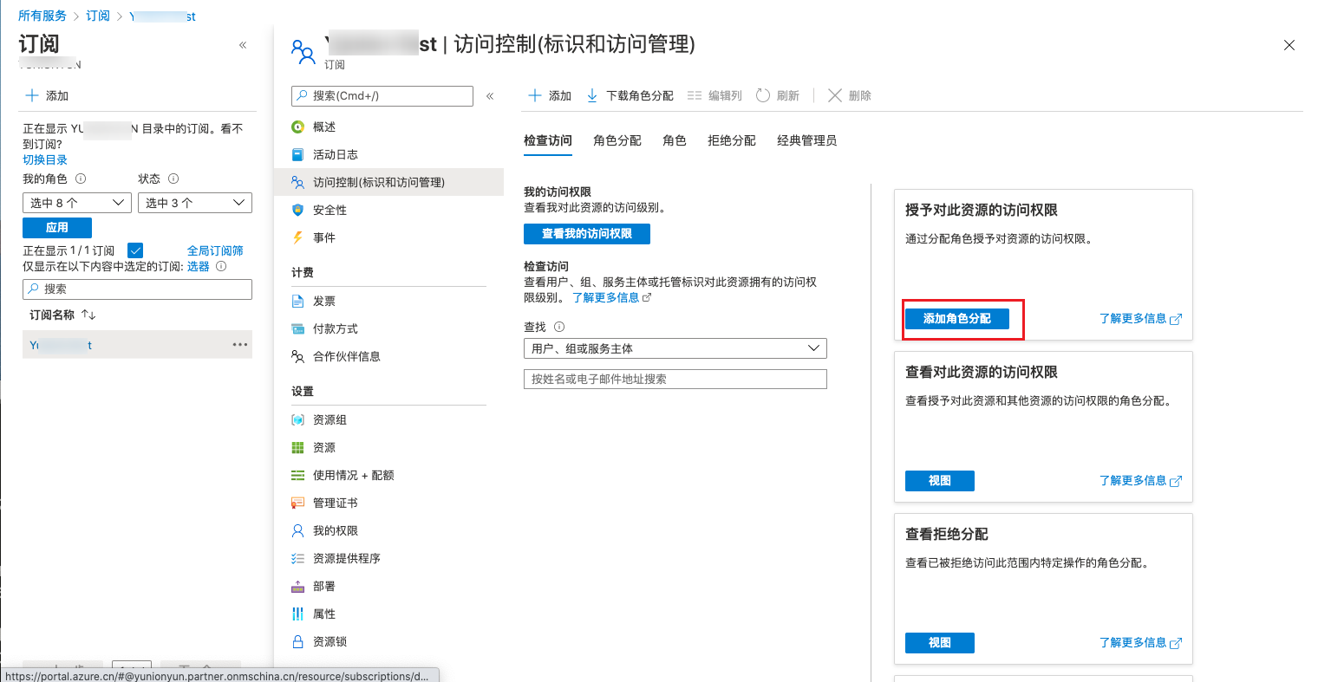Viewport: 1318px width, 682px height.
Task: Click the 查看我的访问权限 button
Action: (x=586, y=234)
